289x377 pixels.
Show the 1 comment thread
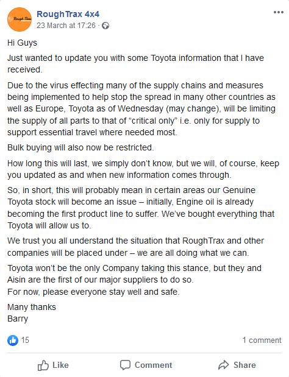click(262, 340)
